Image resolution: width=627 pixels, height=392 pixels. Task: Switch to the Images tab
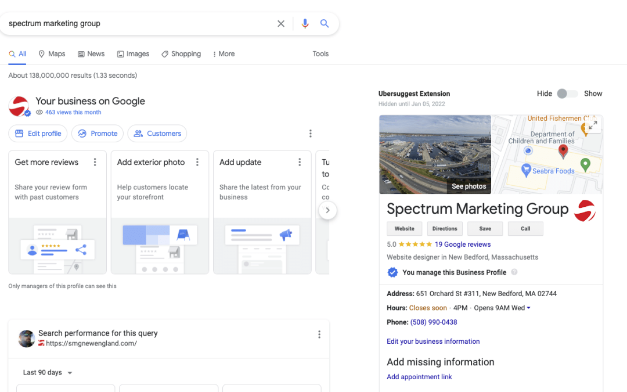133,53
